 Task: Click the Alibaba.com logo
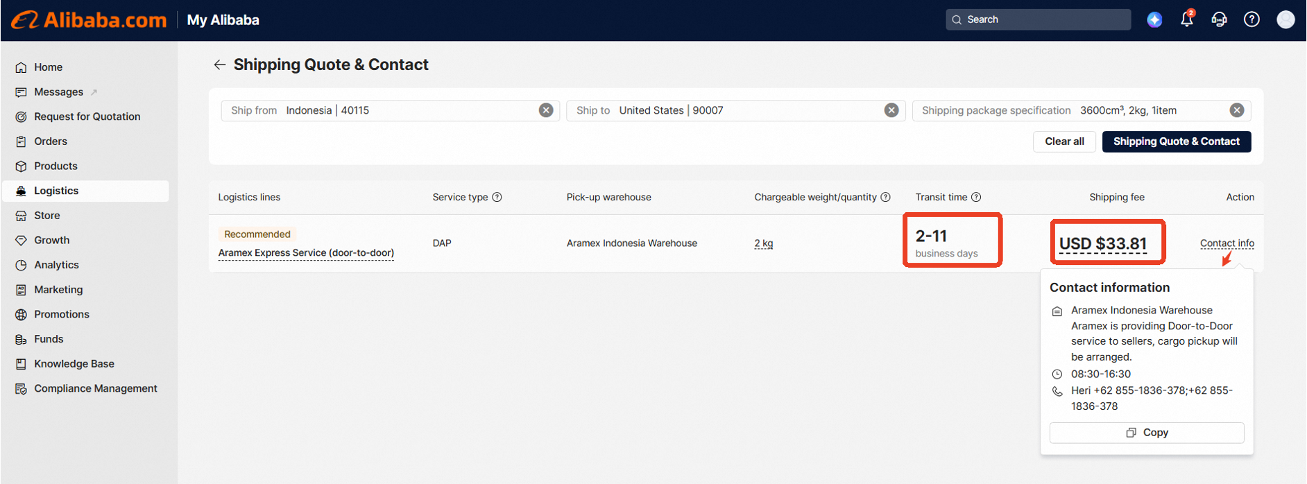tap(89, 19)
